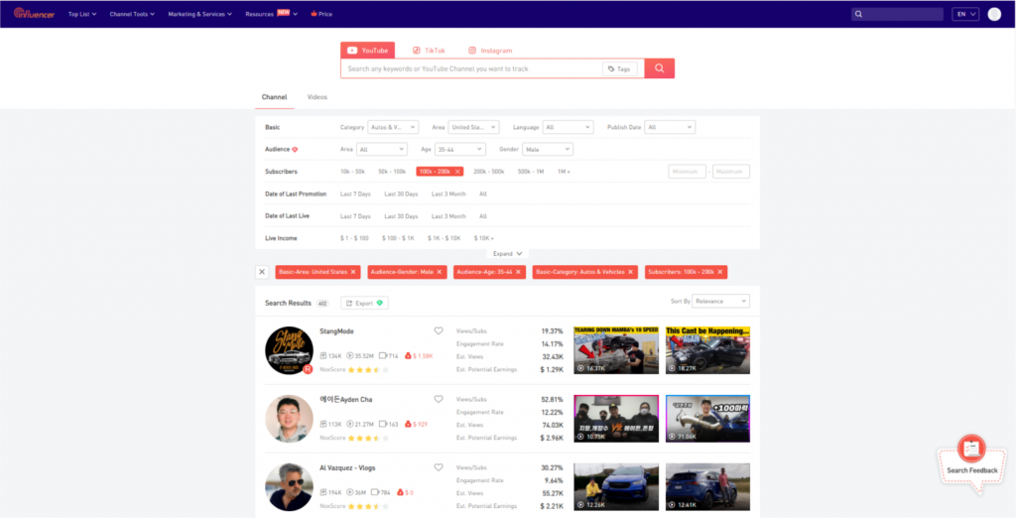Viewport: 1016px width, 518px height.
Task: Remove the Basic-Area: United States filter chip
Action: [x=353, y=272]
